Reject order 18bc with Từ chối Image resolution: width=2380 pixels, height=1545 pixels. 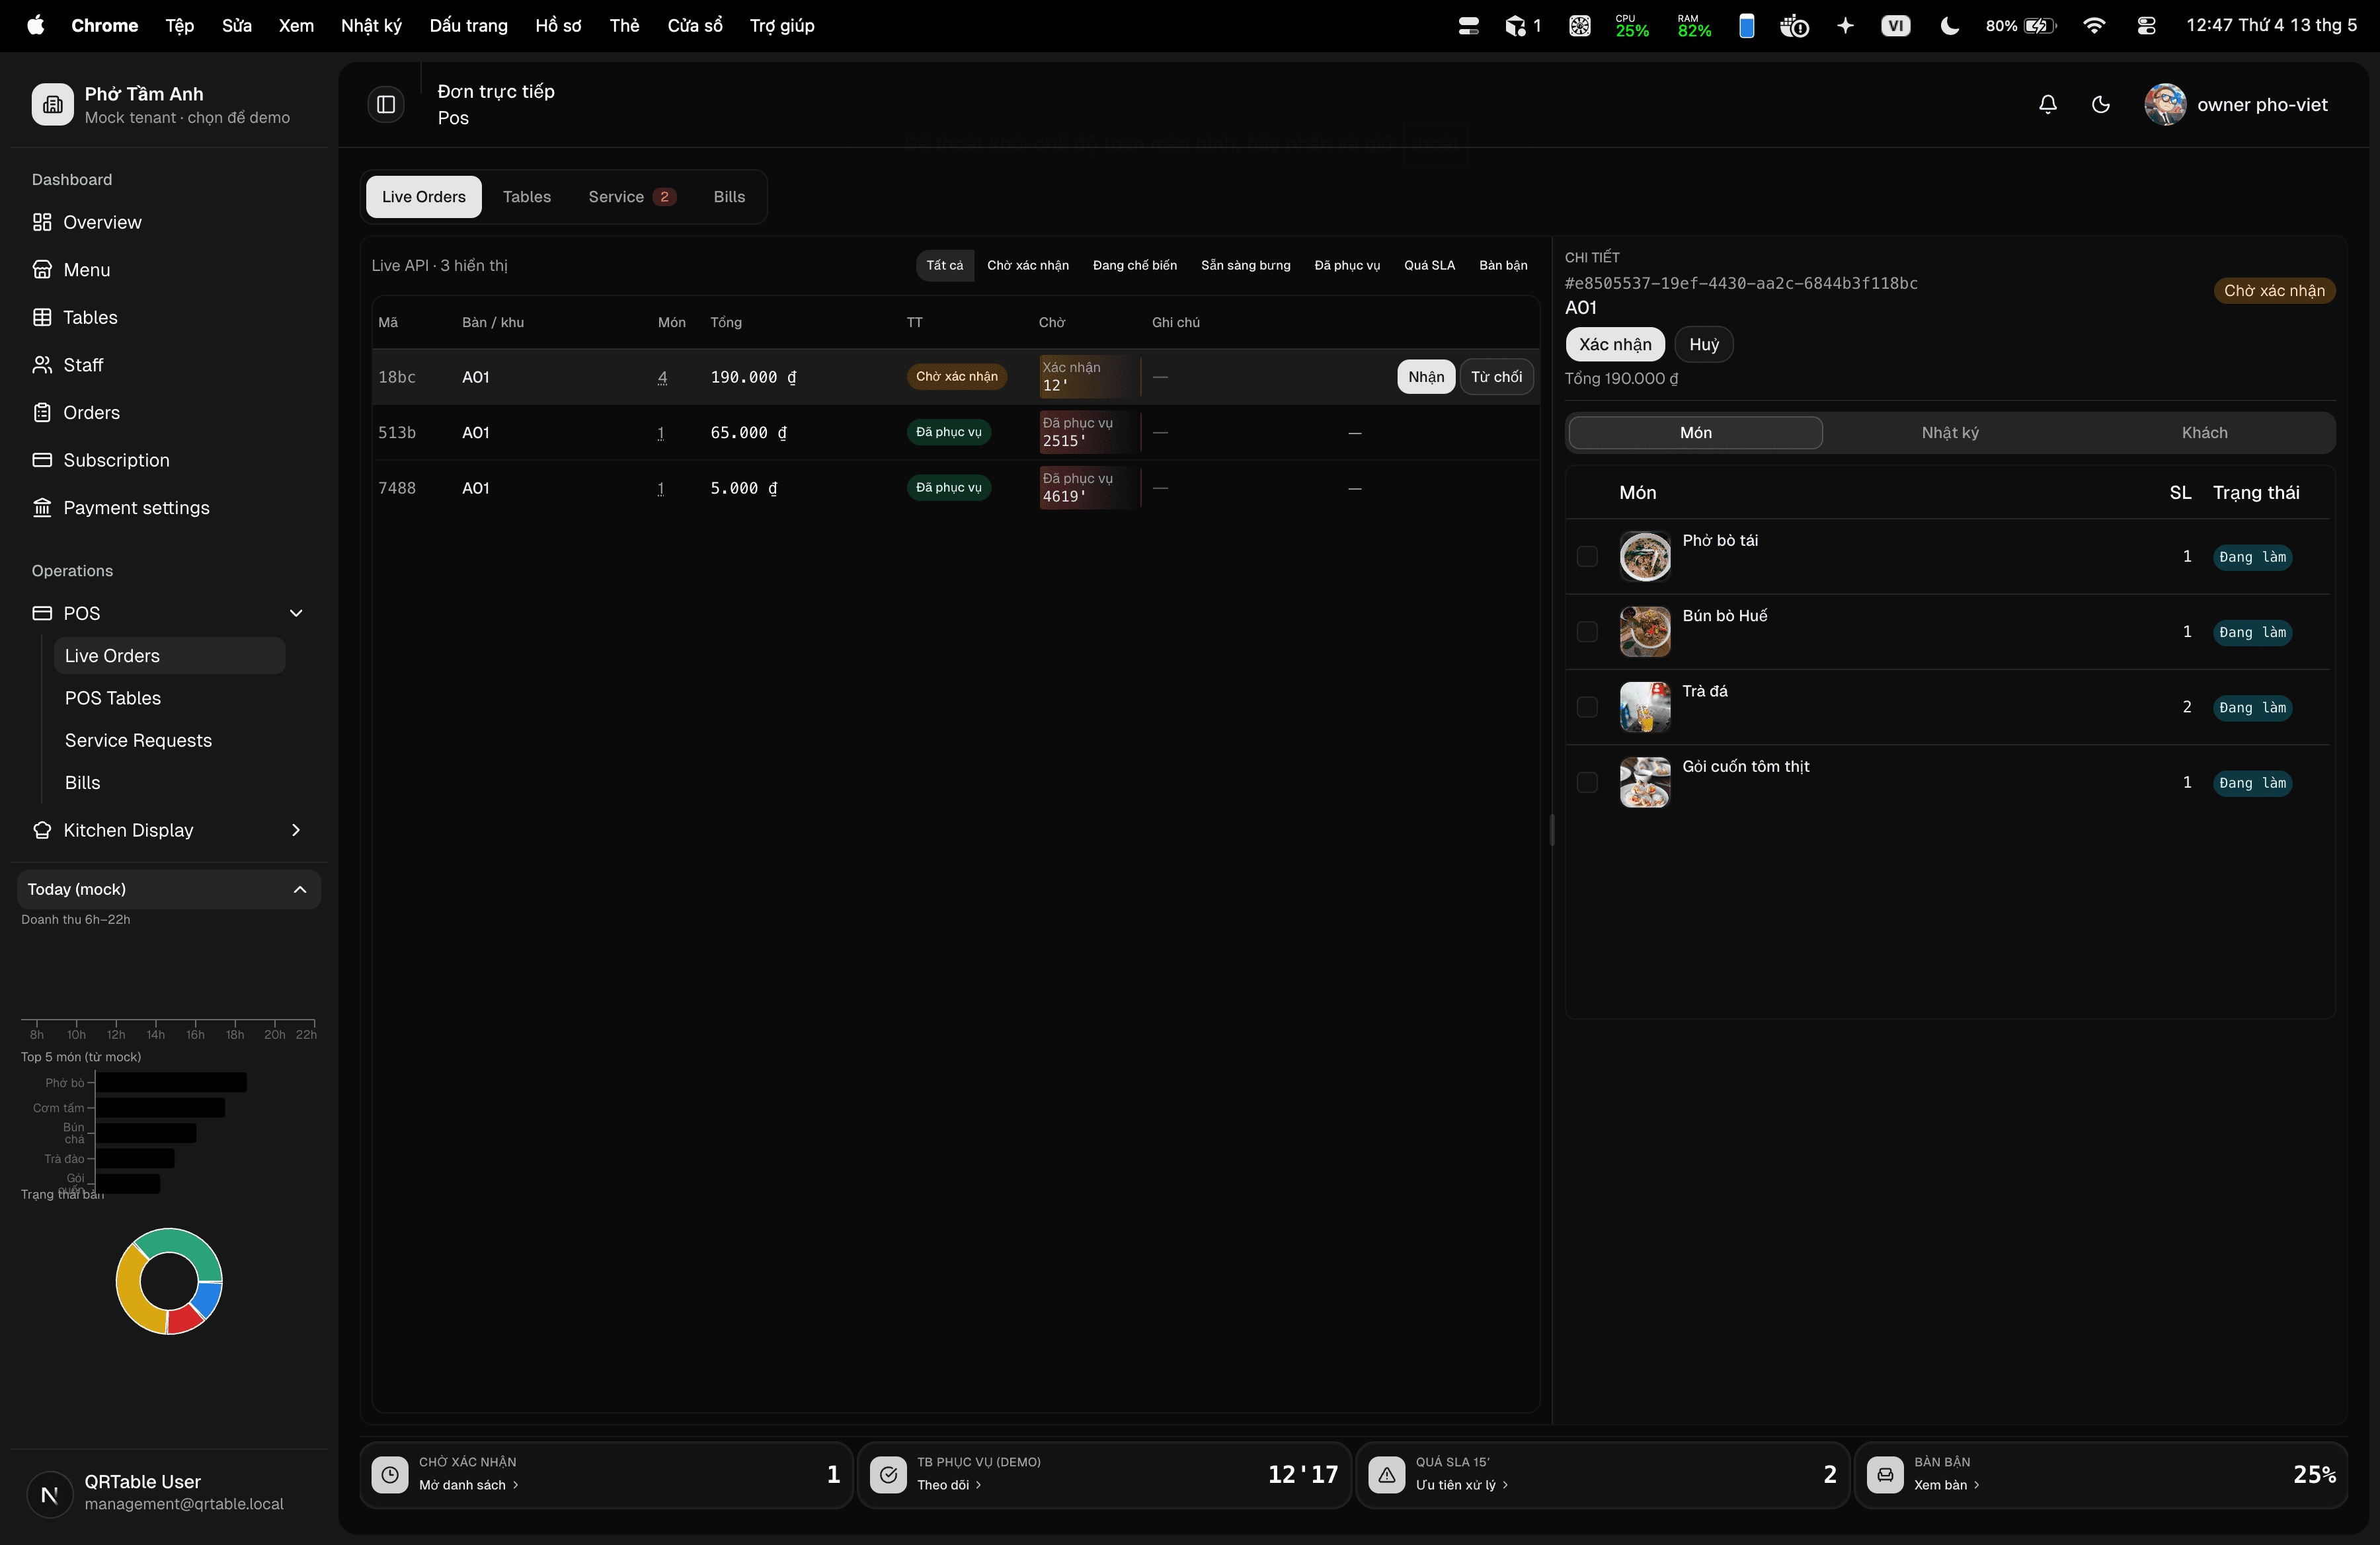click(x=1496, y=377)
